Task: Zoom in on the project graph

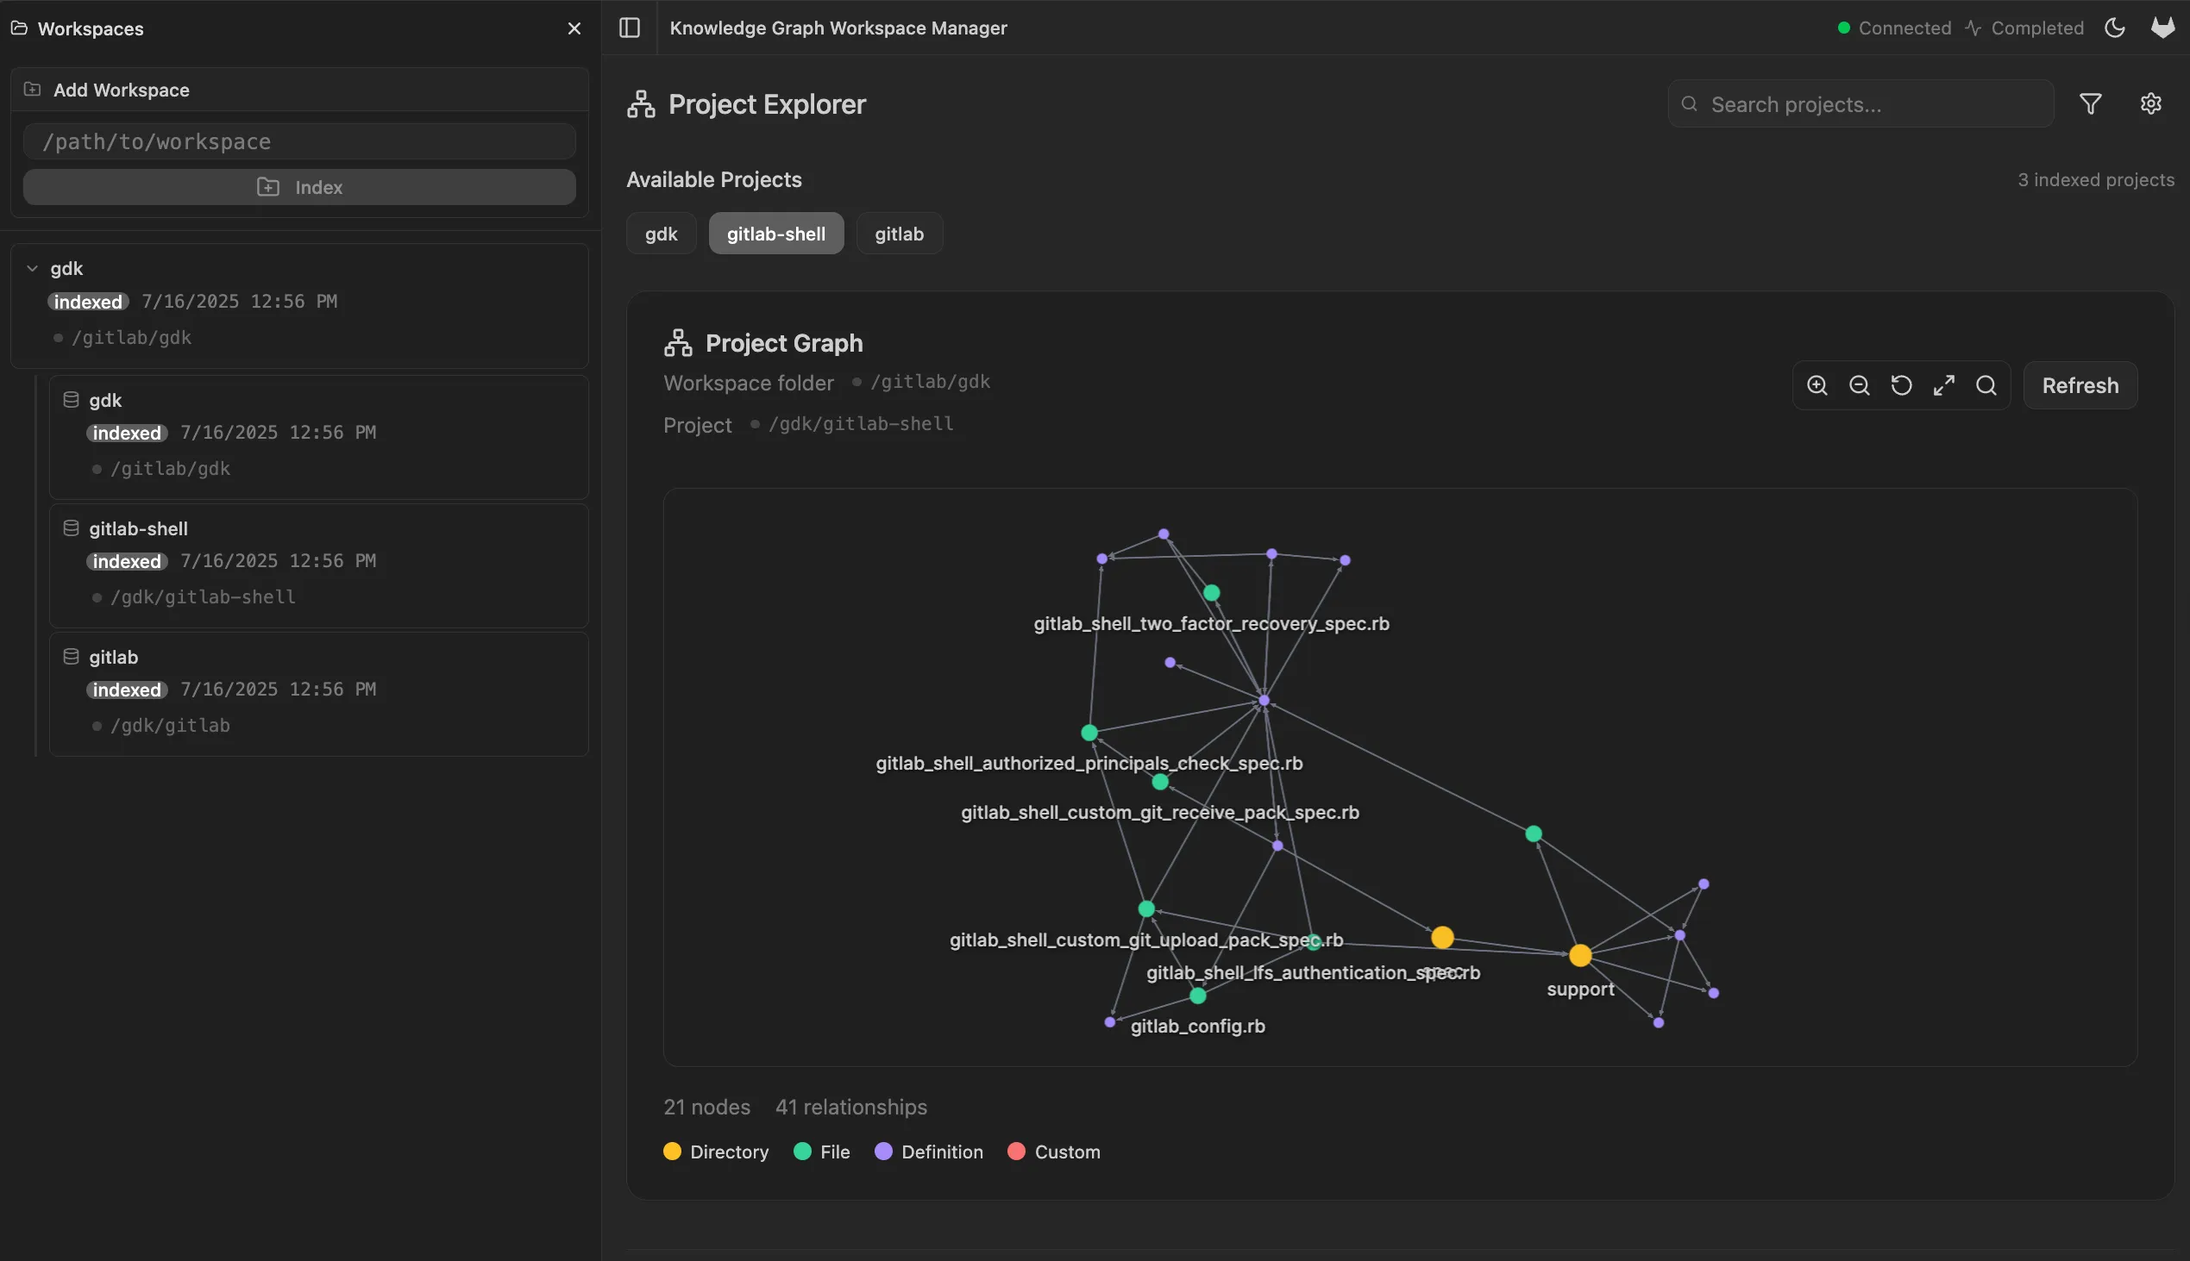Action: [x=1817, y=385]
